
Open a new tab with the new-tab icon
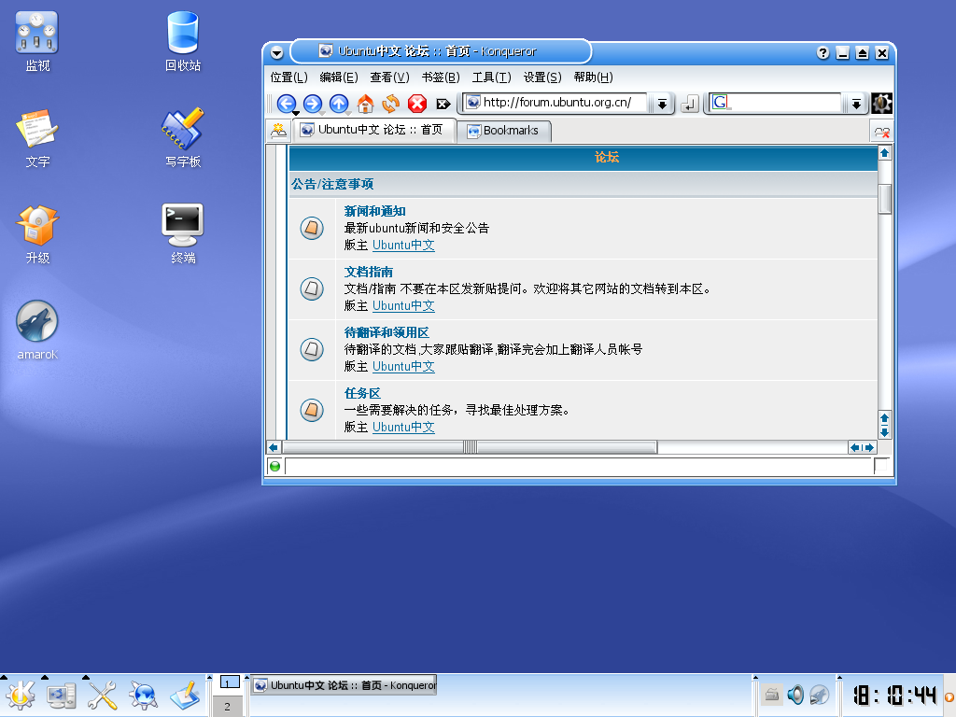(x=278, y=131)
